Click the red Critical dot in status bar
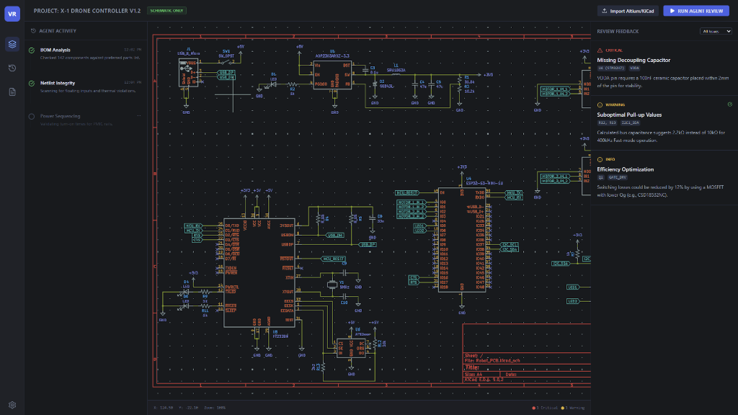The width and height of the screenshot is (738, 415). tap(533, 408)
